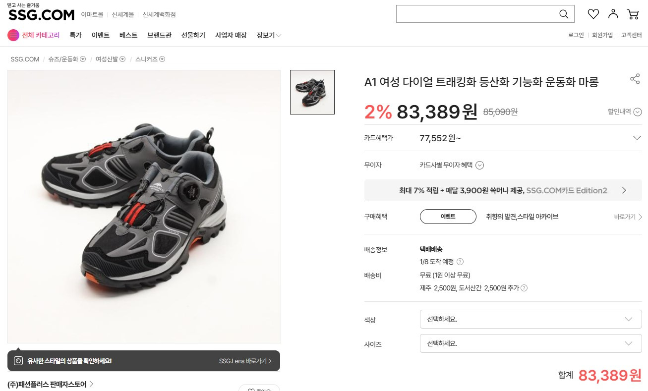Open the 베스트 menu item
The image size is (648, 391).
click(128, 35)
